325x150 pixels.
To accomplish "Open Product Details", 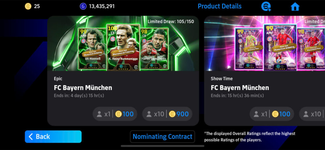I will (x=220, y=6).
